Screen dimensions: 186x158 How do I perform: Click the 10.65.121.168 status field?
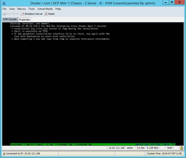tap(117, 148)
